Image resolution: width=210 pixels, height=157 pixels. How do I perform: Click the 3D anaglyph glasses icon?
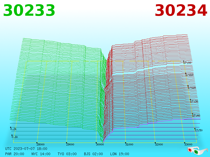(x=198, y=151)
